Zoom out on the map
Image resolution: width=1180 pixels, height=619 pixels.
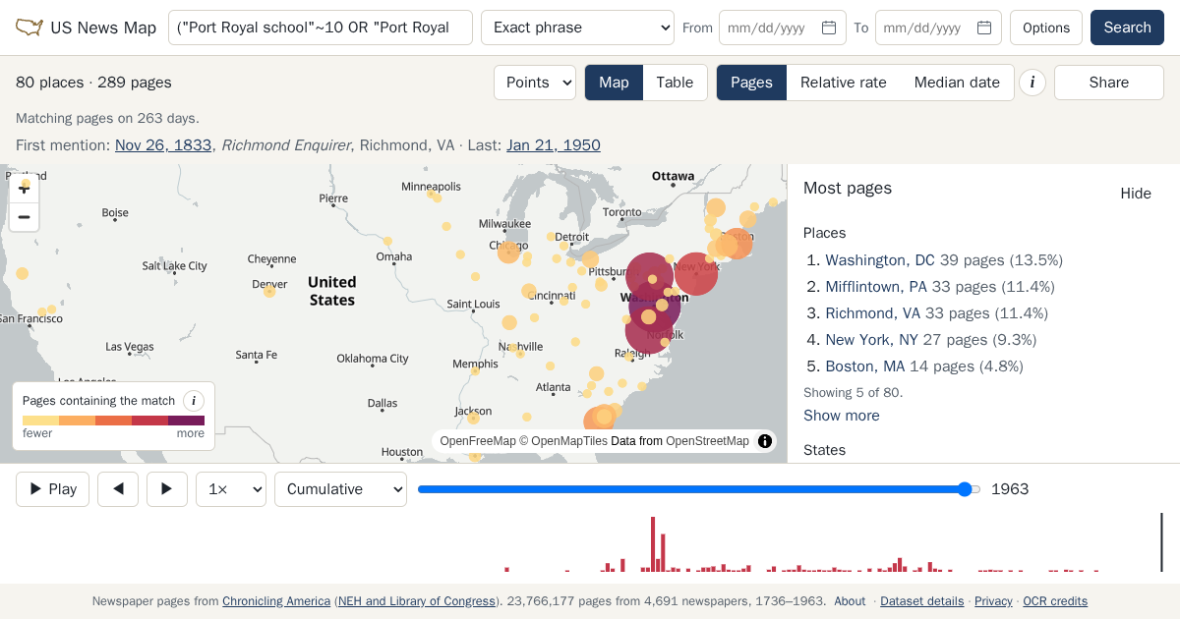[x=25, y=217]
